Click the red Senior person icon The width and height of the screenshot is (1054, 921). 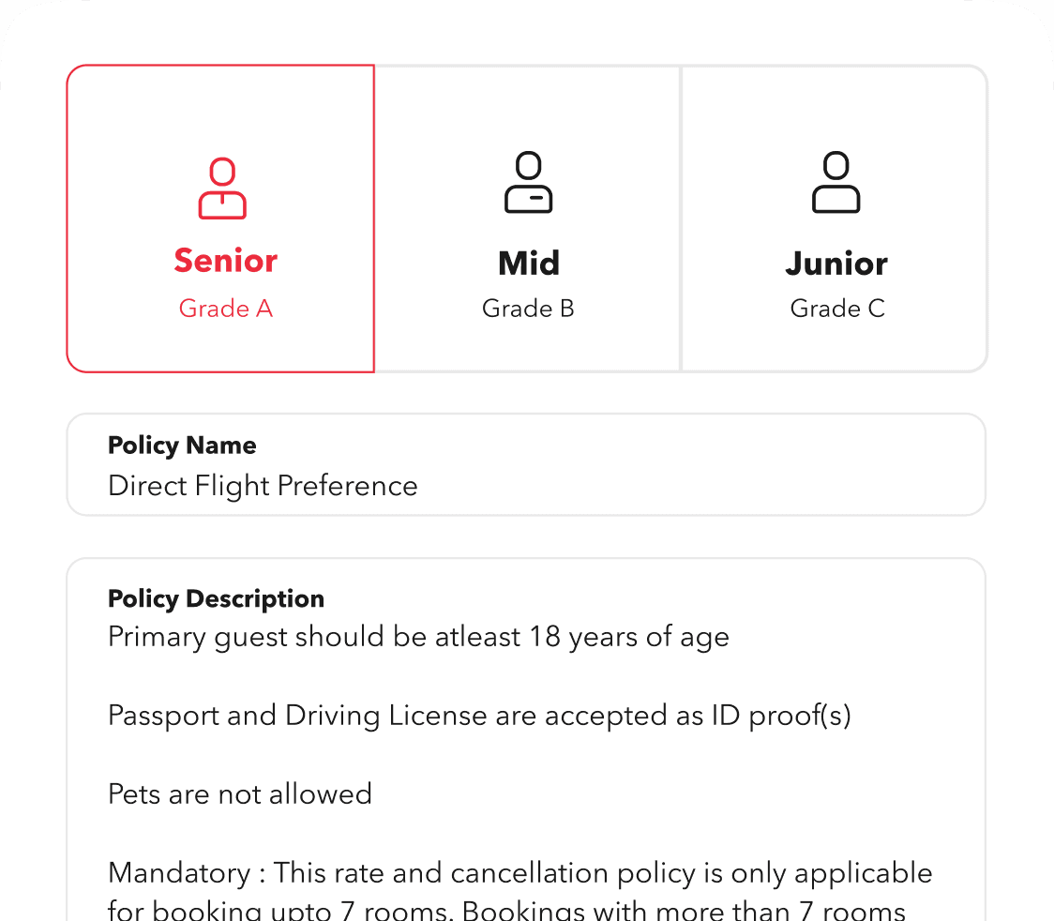coord(222,189)
